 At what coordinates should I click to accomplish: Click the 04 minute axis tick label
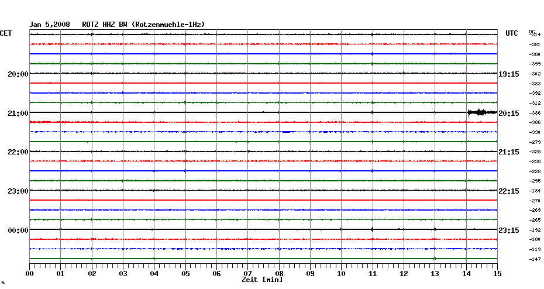tap(154, 274)
